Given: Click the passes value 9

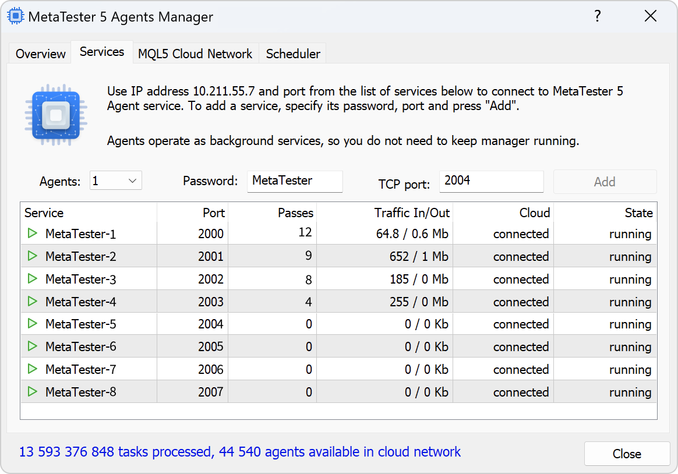Looking at the screenshot, I should (x=308, y=256).
